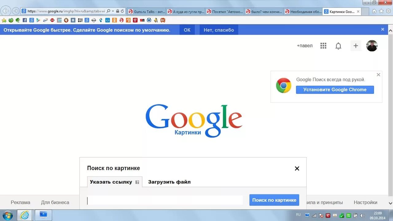This screenshot has height=221, width=393.
Task: Click add-to-favorites star in favorites bar
Action: pos(4,20)
